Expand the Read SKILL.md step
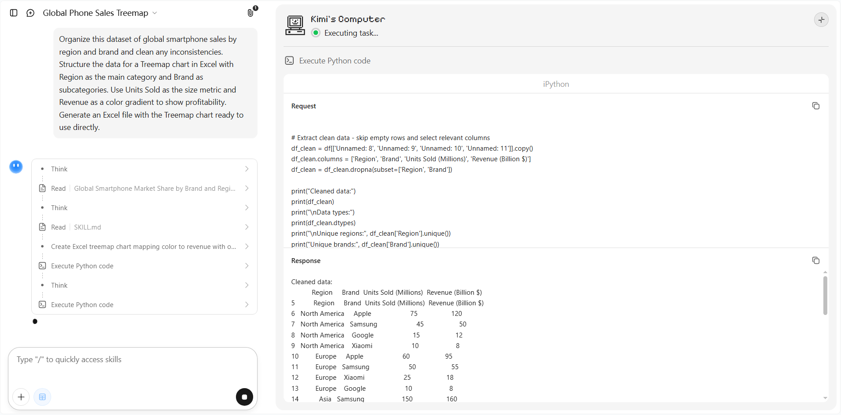This screenshot has width=841, height=415. coord(145,227)
